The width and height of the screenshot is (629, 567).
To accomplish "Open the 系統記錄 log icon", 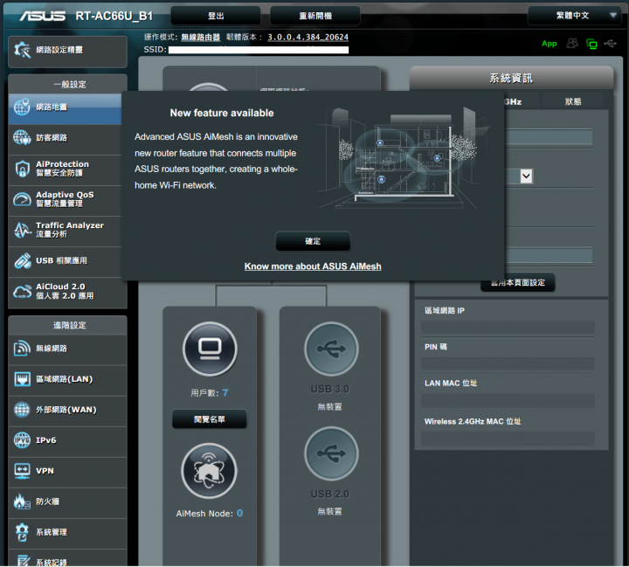I will (23, 561).
